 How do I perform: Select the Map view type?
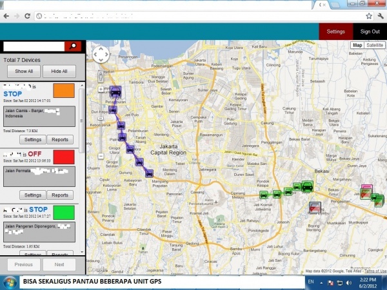click(357, 45)
